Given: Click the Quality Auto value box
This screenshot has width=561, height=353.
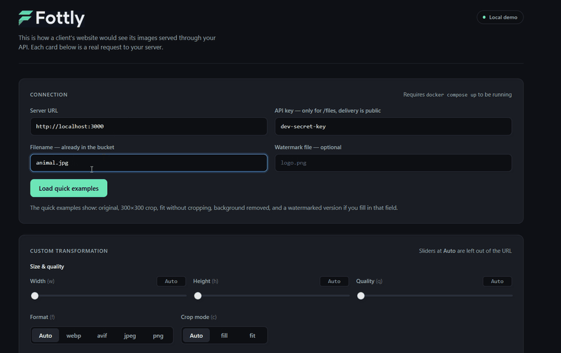Looking at the screenshot, I should [497, 281].
